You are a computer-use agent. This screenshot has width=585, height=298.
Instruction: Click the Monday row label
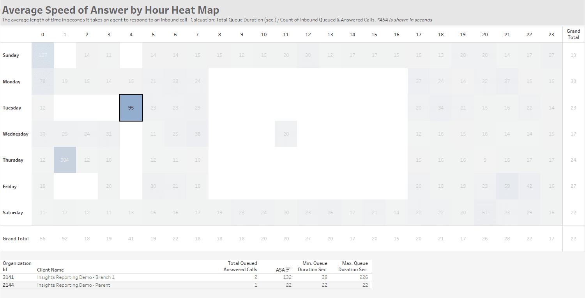click(x=11, y=81)
